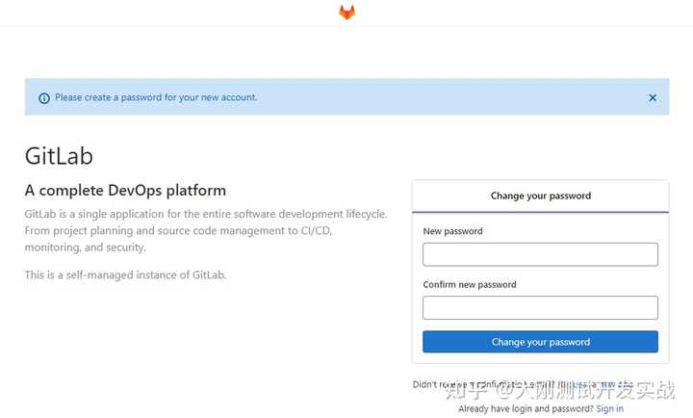
Task: Click the blue Change your password button
Action: [540, 342]
